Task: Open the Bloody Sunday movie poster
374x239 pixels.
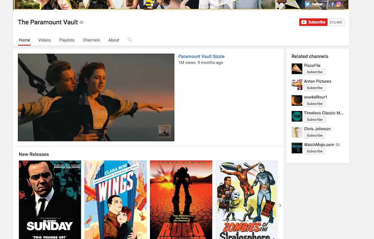Action: tap(50, 200)
